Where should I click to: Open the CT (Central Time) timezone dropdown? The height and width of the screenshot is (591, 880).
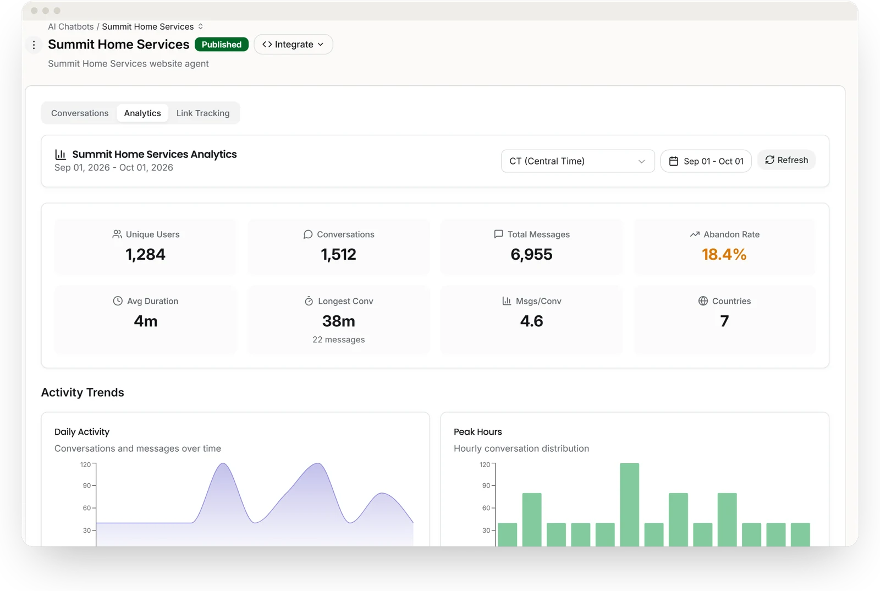[x=577, y=161]
